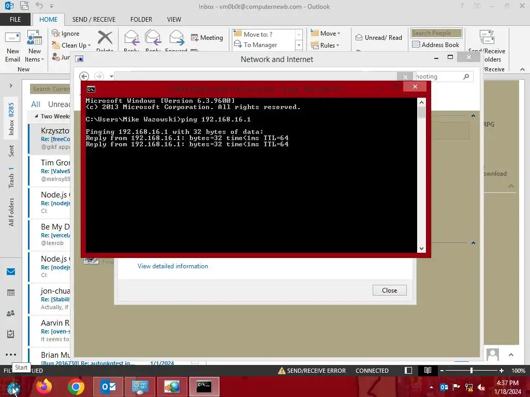Expand the Outlook folder pane arrow
The image size is (530, 397).
tap(11, 85)
